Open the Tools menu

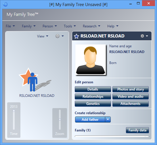tap(70, 26)
